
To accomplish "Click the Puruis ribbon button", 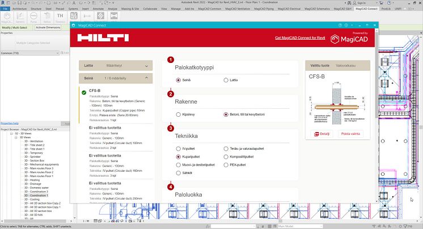I will (33, 18).
